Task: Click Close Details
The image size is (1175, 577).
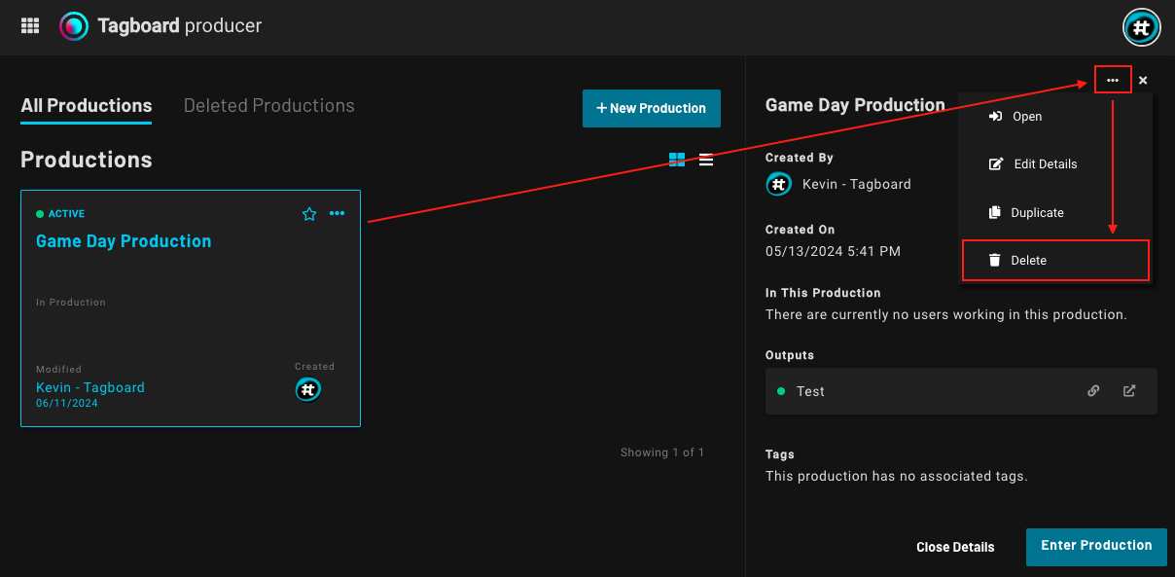Action: pos(955,547)
